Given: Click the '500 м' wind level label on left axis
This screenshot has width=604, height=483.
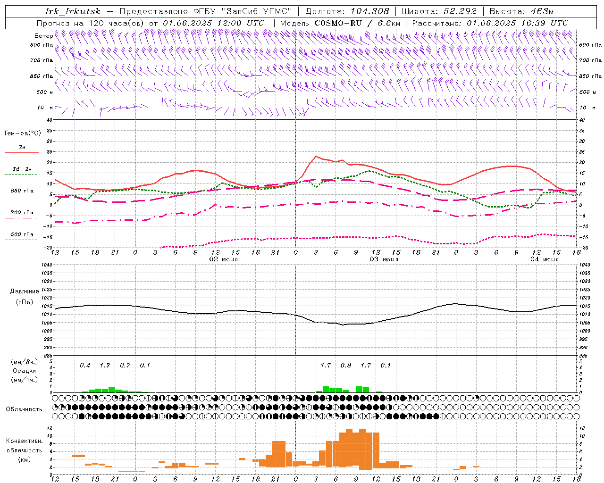Looking at the screenshot, I should pos(45,92).
